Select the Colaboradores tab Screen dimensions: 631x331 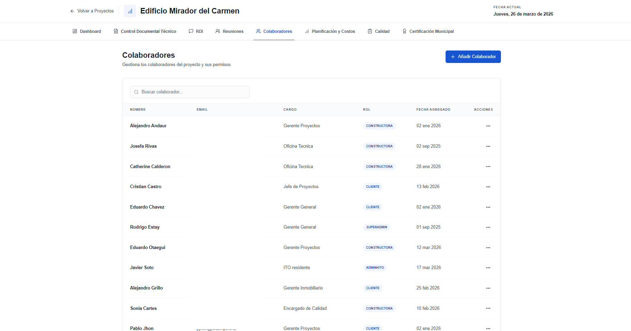tap(274, 31)
